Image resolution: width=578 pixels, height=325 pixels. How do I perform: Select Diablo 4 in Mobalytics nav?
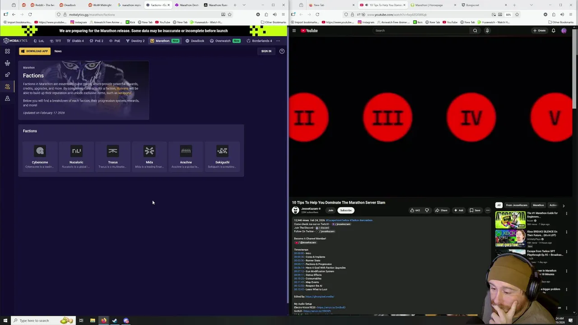pos(75,41)
